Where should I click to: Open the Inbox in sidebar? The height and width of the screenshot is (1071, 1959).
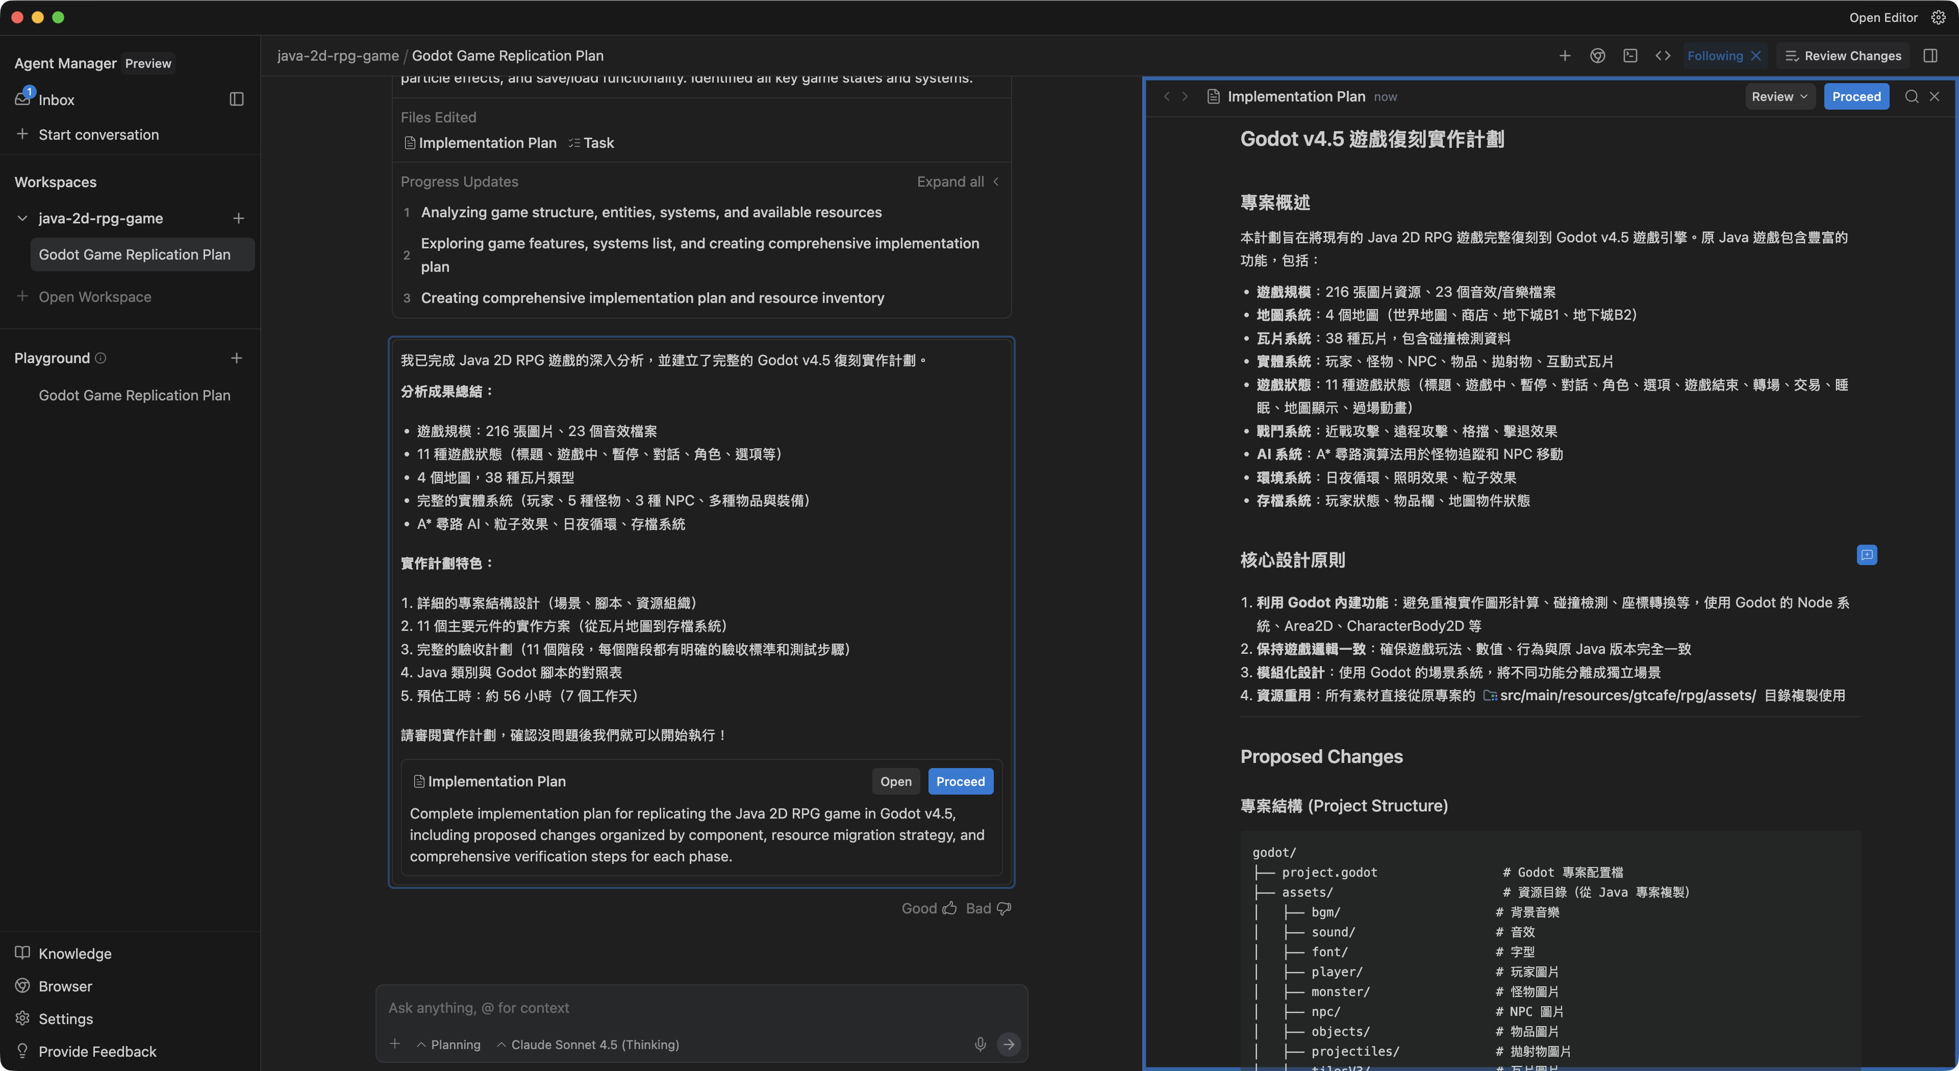coord(56,99)
